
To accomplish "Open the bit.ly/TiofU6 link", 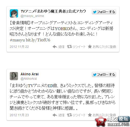I will tap(38, 40).
